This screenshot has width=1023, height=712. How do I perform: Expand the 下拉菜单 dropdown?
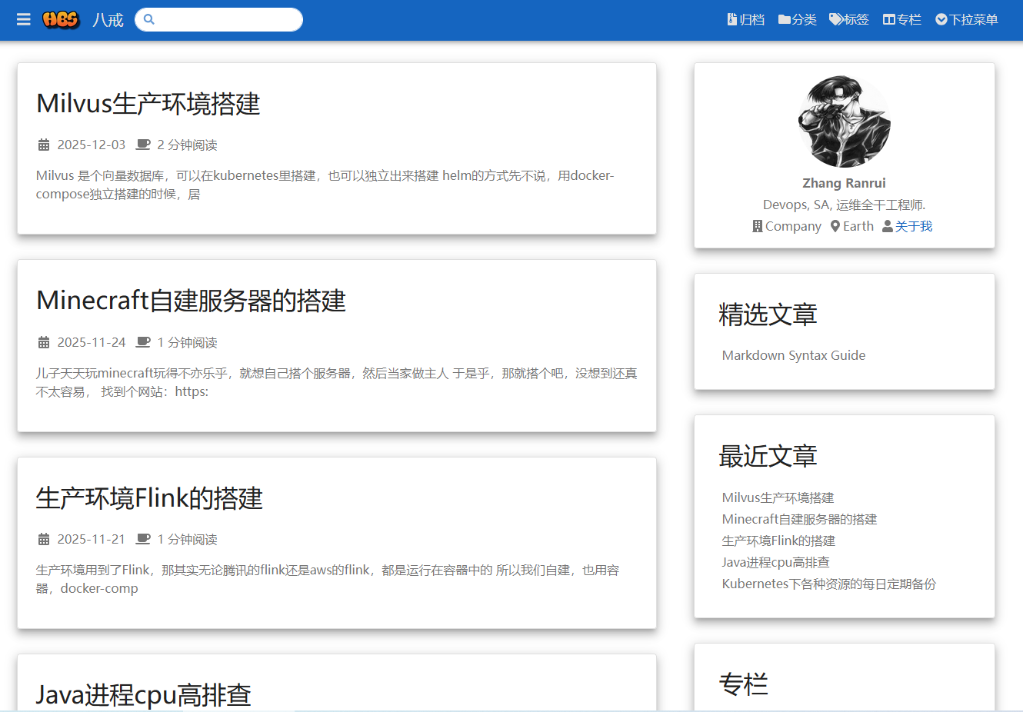point(966,19)
